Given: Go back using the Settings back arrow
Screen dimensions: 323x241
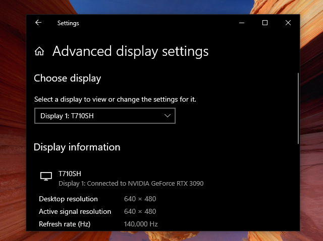Looking at the screenshot, I should tap(38, 23).
